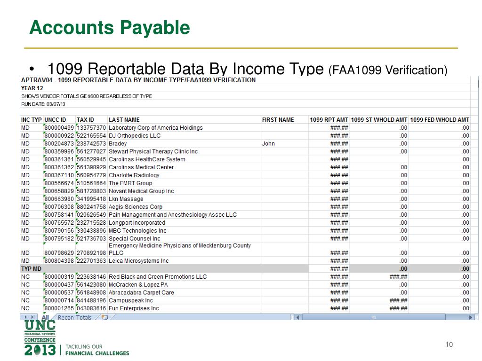Select the Red Black and Green Promotions cell
This screenshot has height=361, width=482.
tap(184, 277)
